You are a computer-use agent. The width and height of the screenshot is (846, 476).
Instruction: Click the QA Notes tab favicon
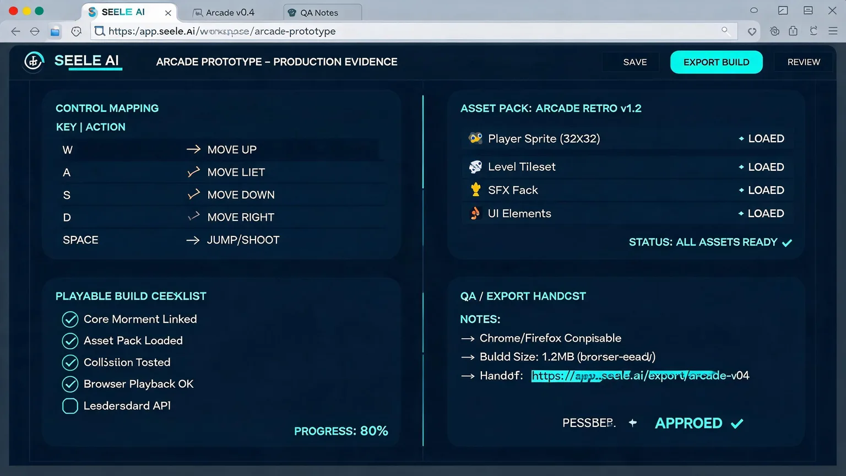tap(292, 13)
